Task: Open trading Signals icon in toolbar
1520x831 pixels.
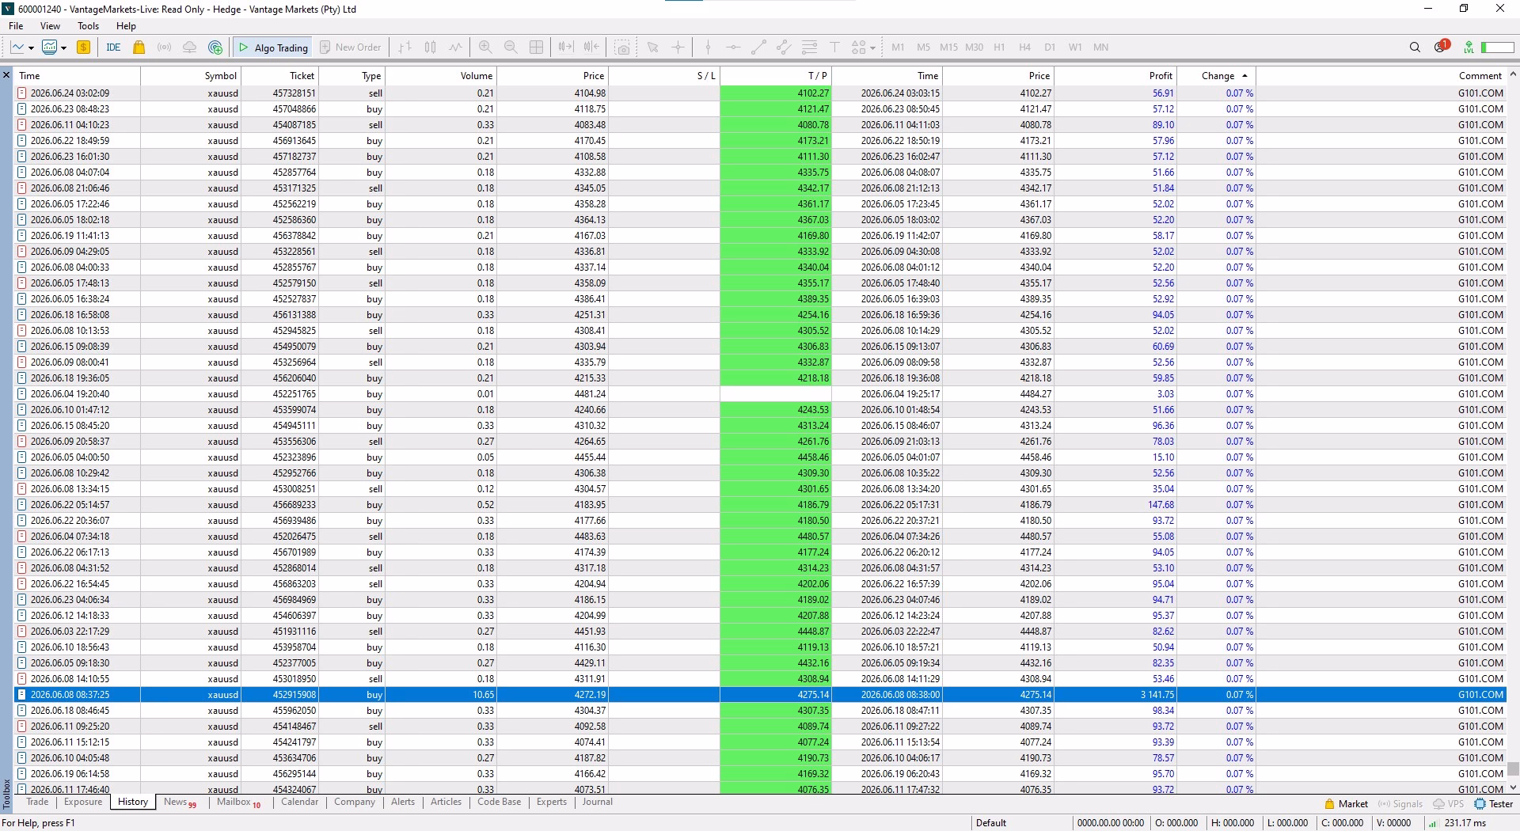Action: click(164, 47)
